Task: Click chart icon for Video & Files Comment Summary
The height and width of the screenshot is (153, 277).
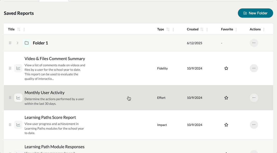Action: 18,68
